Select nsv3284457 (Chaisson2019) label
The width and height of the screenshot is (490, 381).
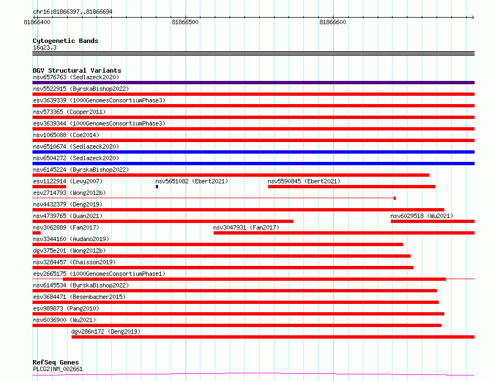click(x=74, y=262)
